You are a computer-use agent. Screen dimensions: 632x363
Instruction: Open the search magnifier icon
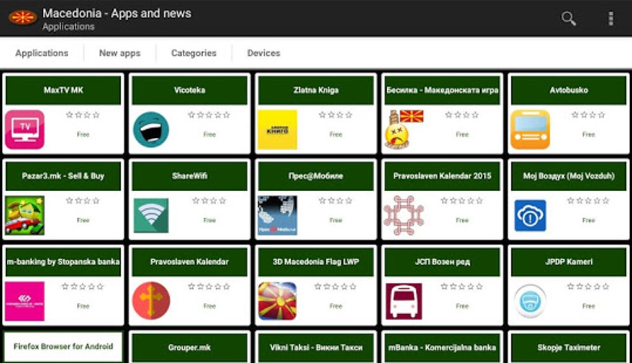[x=568, y=19]
